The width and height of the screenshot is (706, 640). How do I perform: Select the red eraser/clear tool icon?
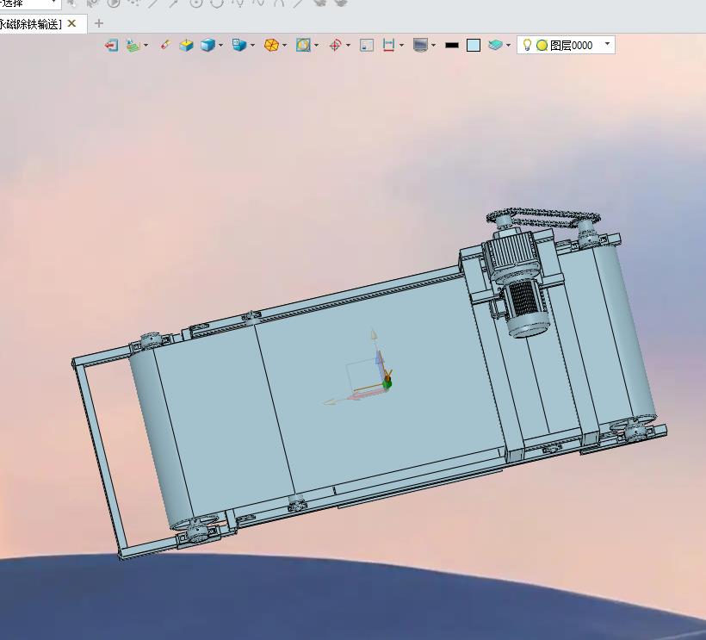[x=165, y=45]
